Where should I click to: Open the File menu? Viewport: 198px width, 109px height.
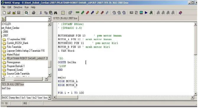coord(4,7)
